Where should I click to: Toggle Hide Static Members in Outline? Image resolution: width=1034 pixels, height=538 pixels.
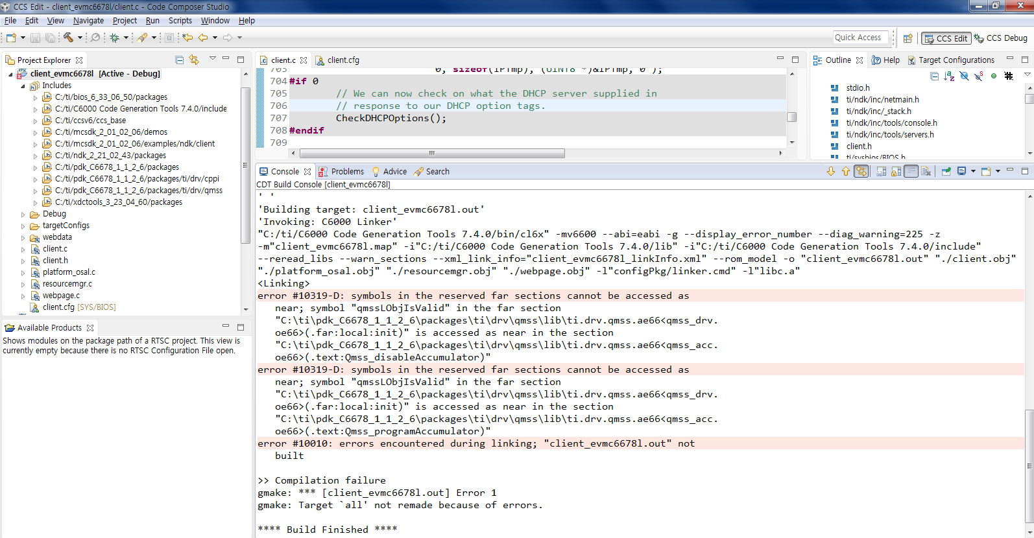pos(979,76)
